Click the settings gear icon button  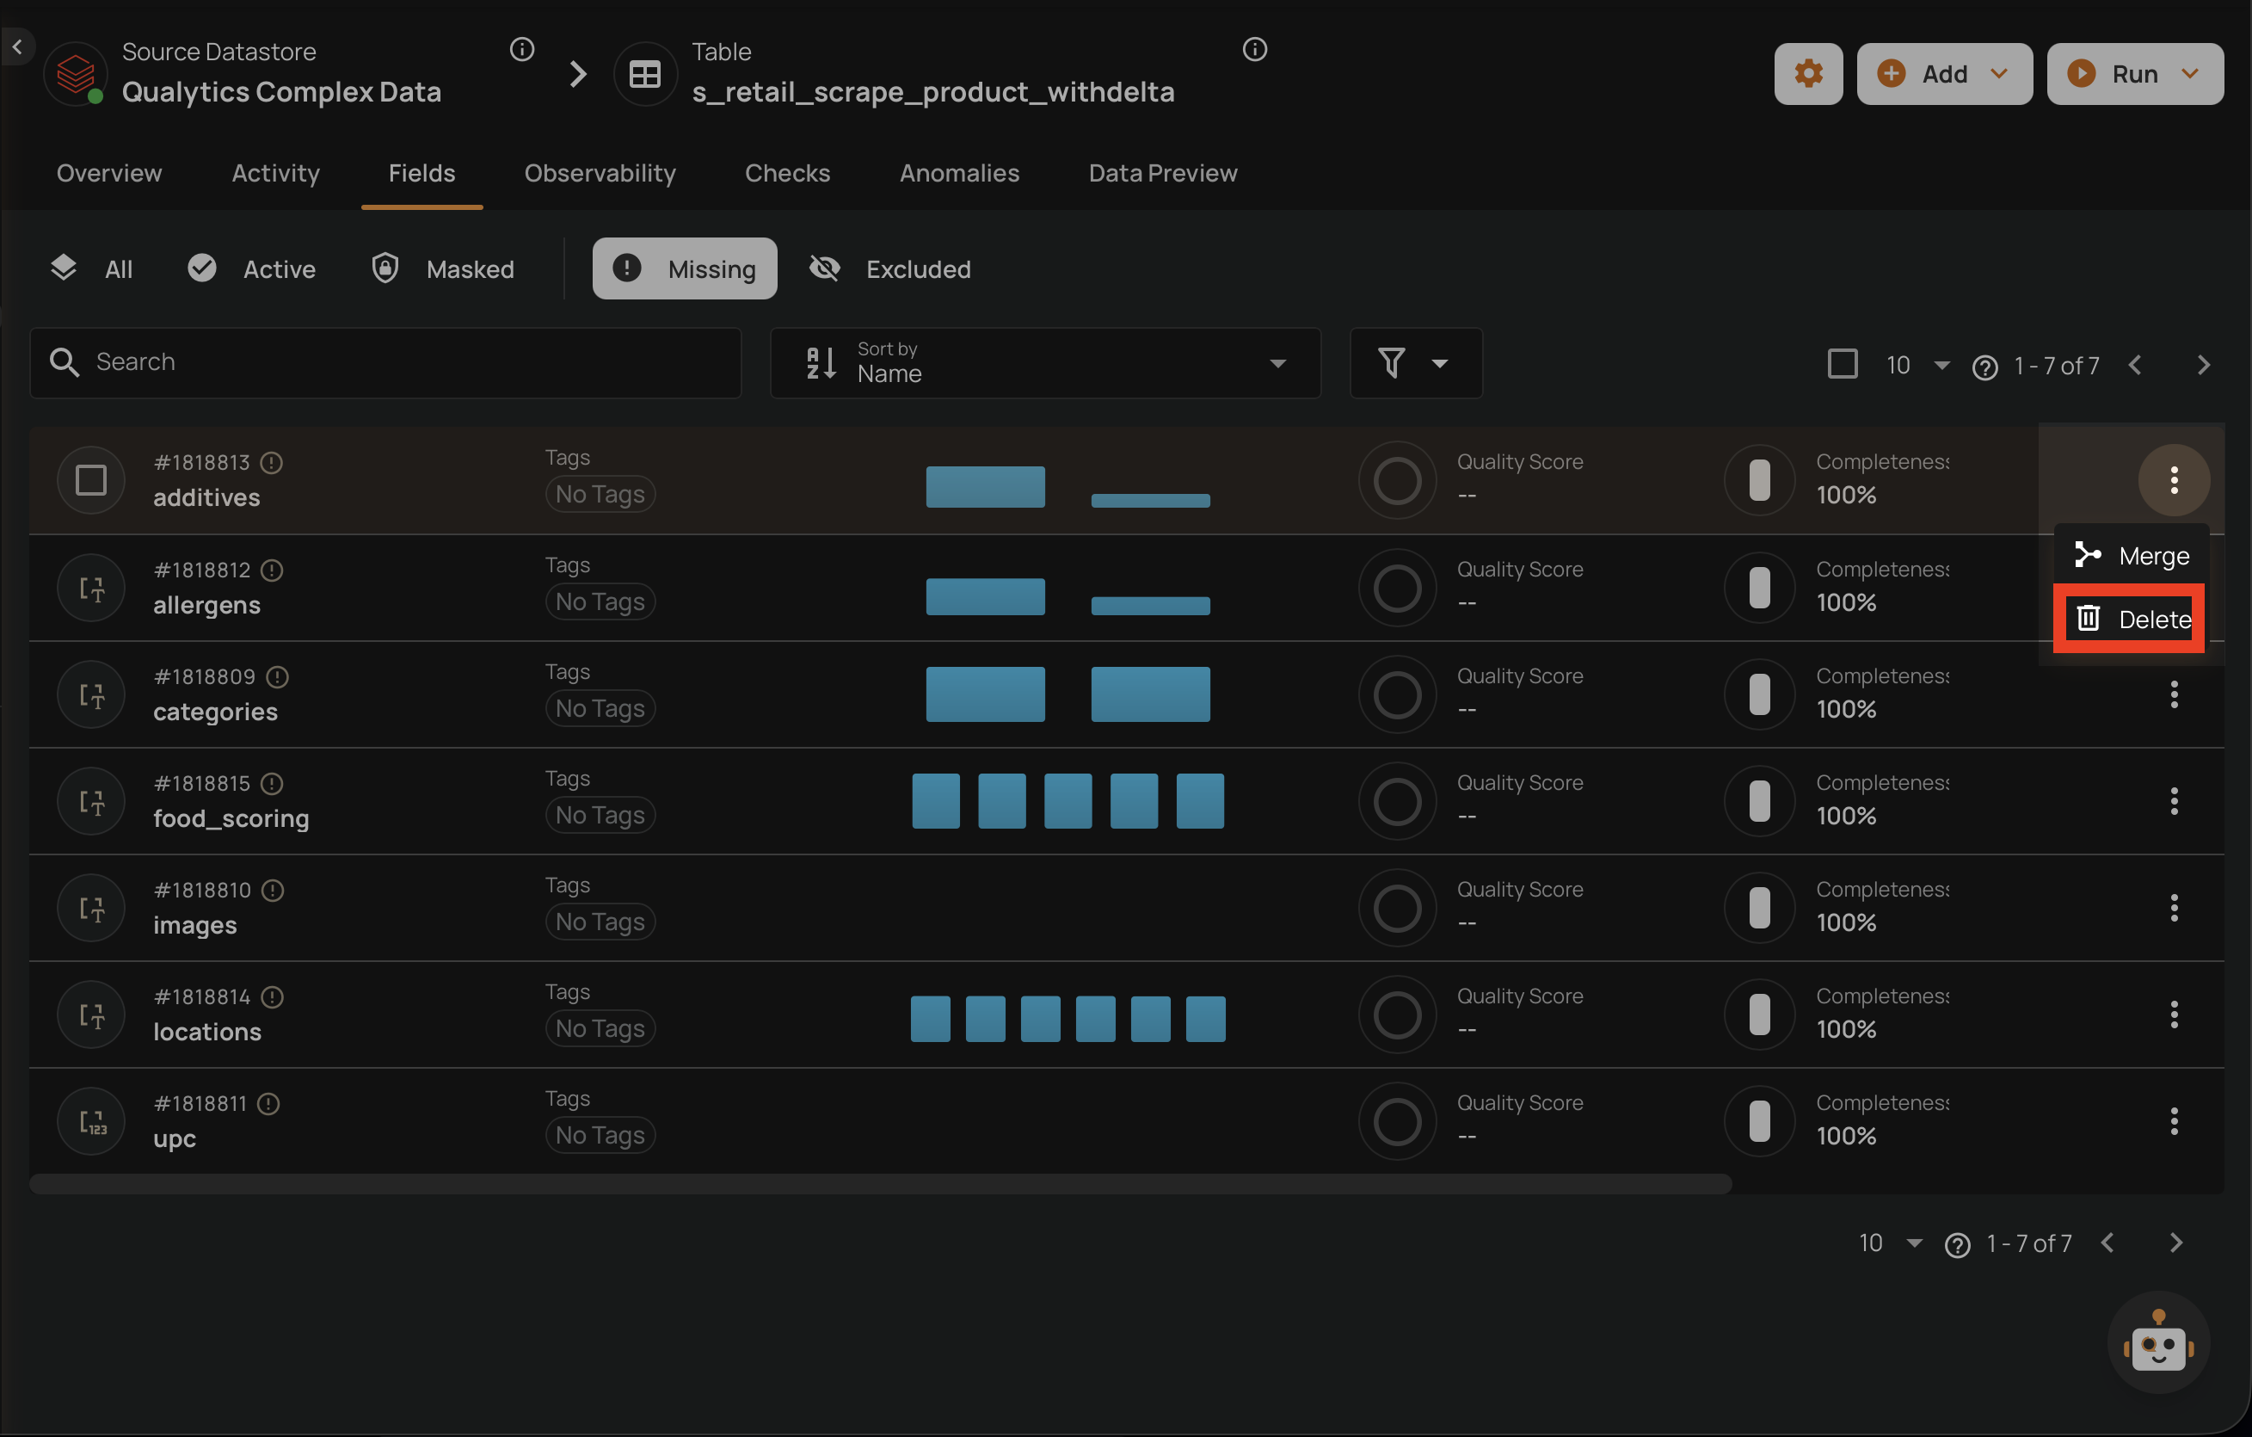tap(1808, 74)
